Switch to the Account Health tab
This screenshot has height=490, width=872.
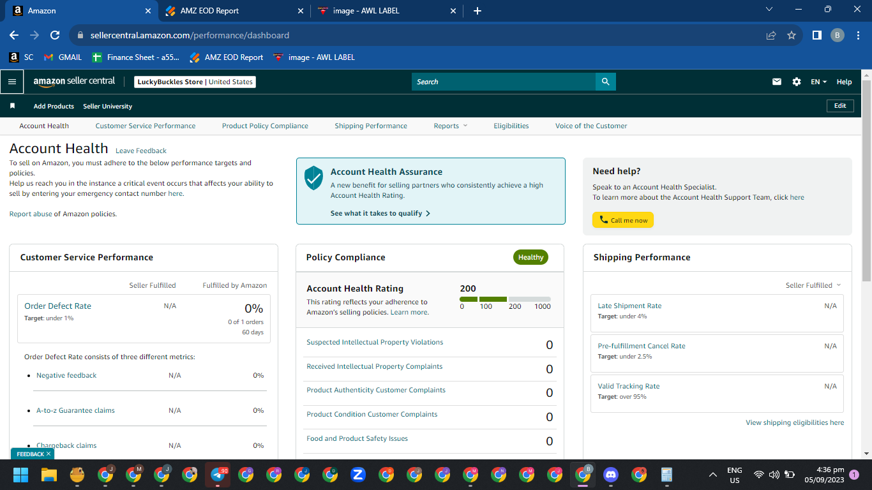click(44, 126)
